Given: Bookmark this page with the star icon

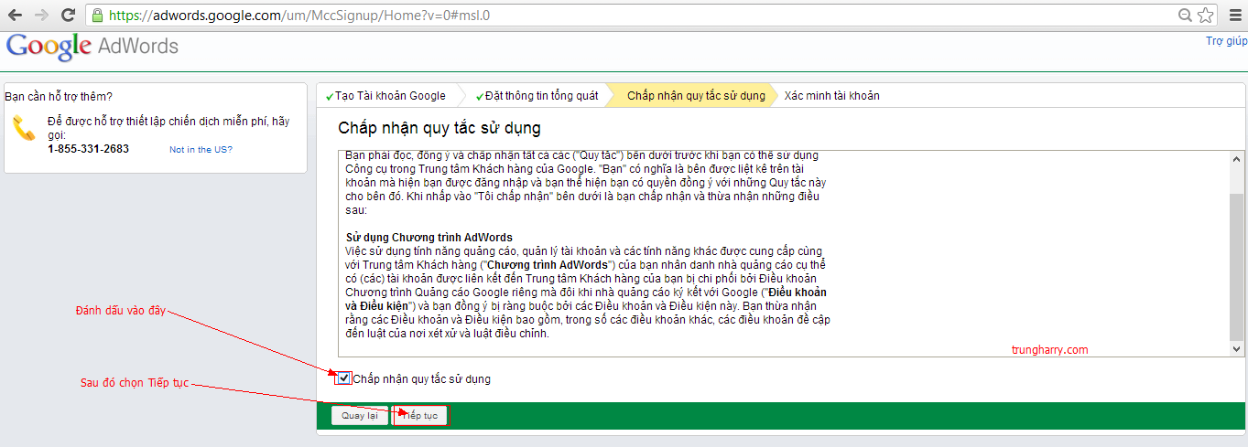Looking at the screenshot, I should pyautogui.click(x=1206, y=15).
